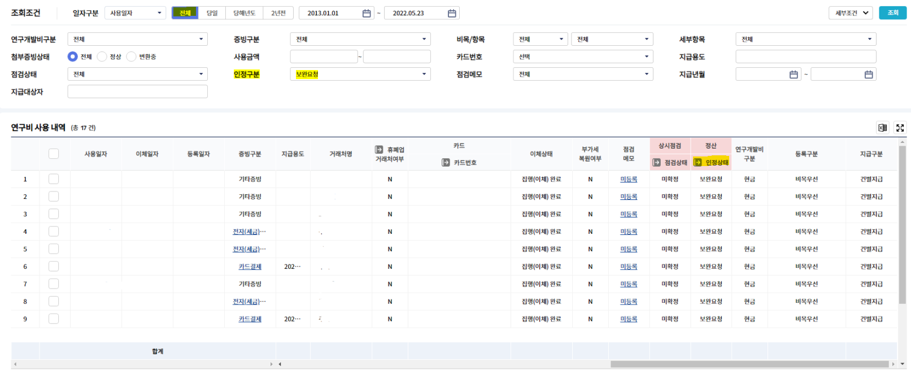
Task: Open the 연구개발비구분 dropdown
Action: (137, 39)
